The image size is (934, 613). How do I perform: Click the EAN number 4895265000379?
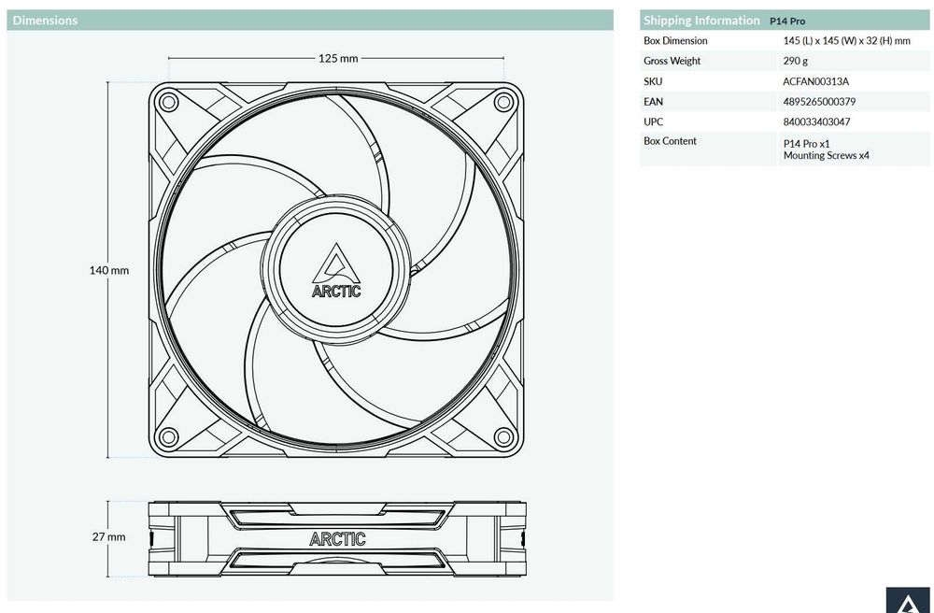pos(819,101)
